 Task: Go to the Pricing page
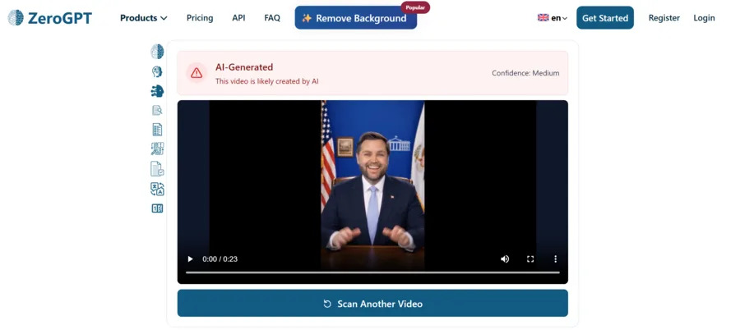(x=200, y=18)
